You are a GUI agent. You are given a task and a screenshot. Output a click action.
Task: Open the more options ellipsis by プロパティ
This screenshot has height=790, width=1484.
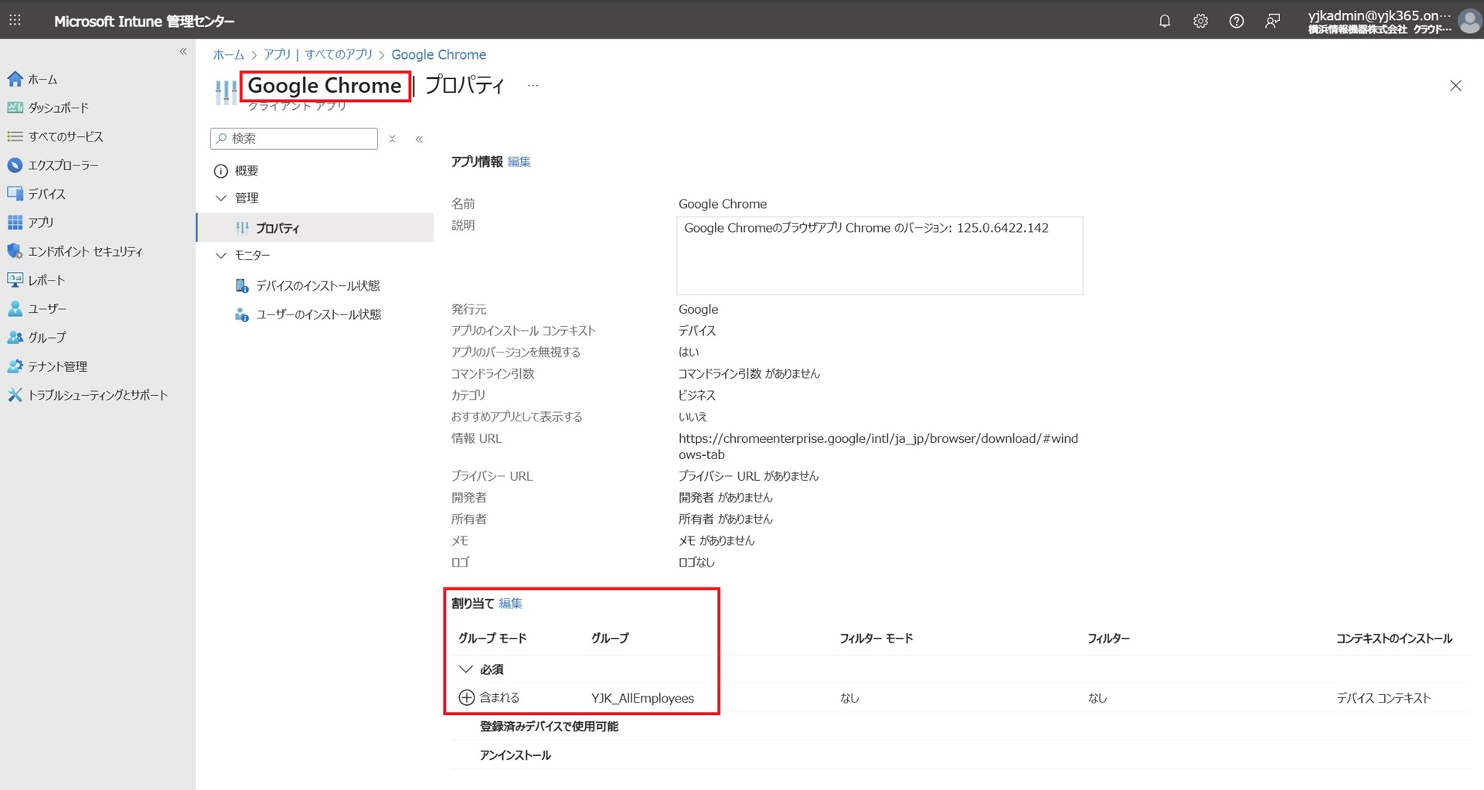coord(533,85)
